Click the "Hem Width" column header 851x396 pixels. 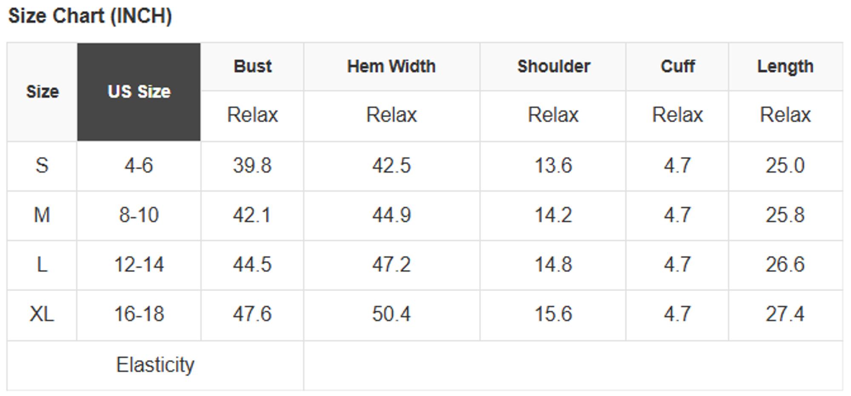coord(391,66)
